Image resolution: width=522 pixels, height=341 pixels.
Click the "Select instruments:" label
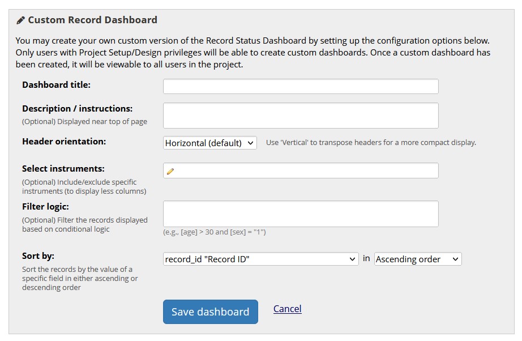[63, 169]
